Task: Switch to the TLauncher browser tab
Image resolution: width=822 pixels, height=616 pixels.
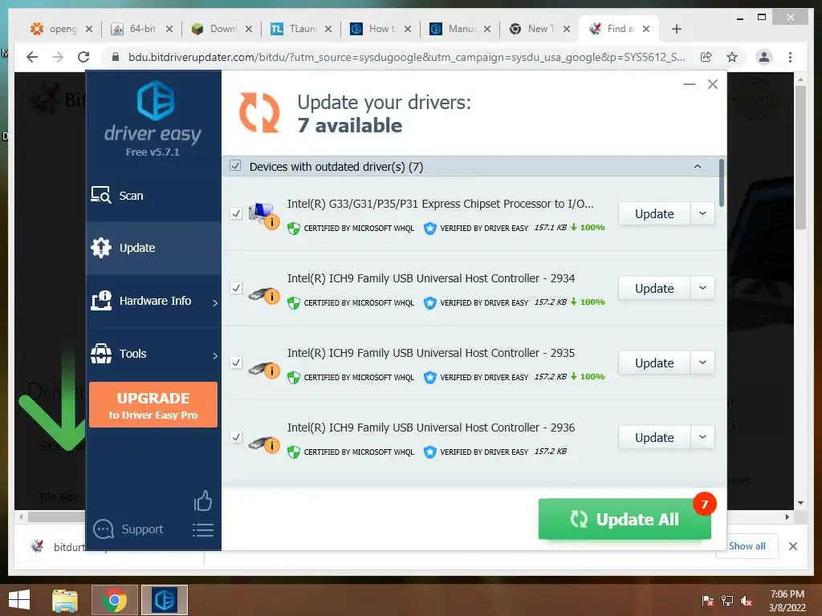Action: (x=302, y=29)
